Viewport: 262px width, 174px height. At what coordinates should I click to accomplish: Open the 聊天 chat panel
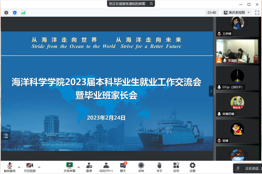[x=123, y=166]
